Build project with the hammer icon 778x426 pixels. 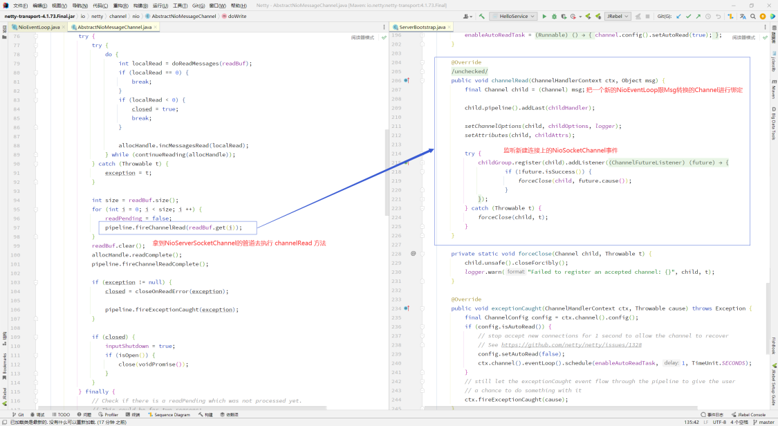pyautogui.click(x=482, y=17)
